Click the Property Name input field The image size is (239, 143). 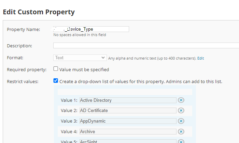(x=91, y=29)
